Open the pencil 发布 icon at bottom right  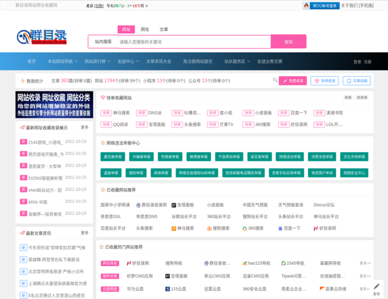coord(377,286)
